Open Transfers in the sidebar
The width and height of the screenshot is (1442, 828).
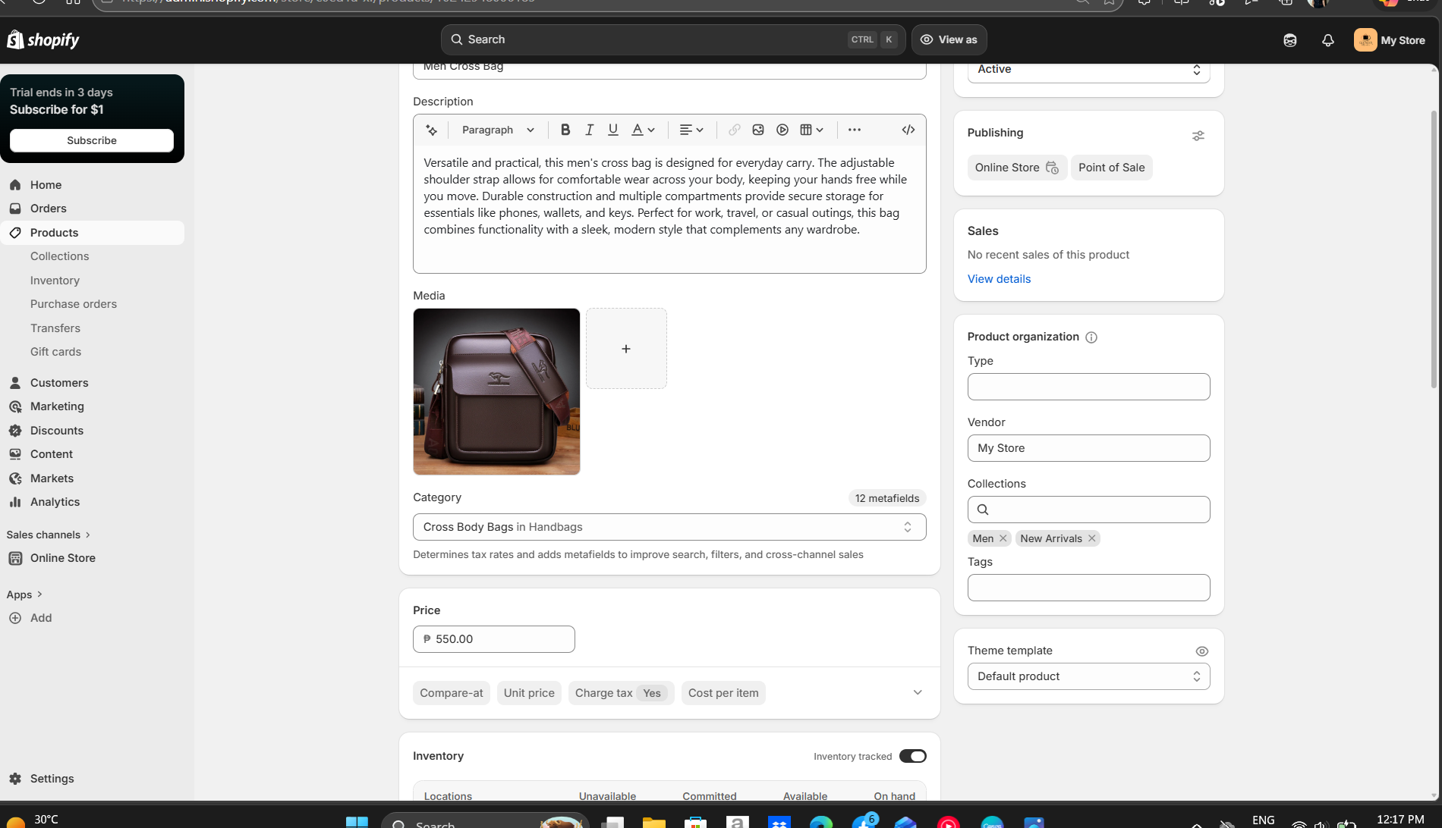click(55, 328)
